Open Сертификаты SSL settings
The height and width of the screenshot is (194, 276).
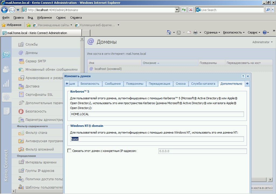[x=39, y=94]
